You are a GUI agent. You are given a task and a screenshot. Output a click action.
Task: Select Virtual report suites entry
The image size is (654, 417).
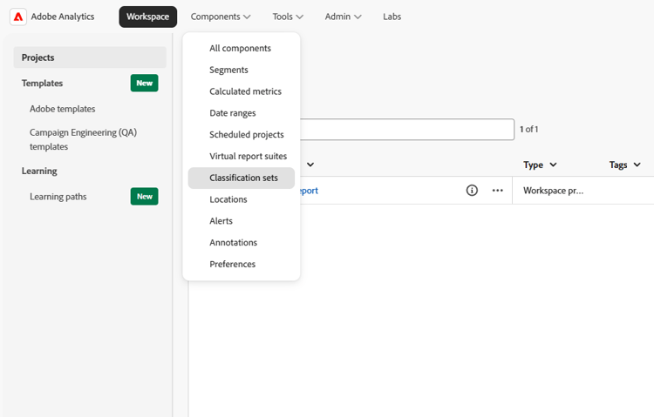click(x=241, y=156)
